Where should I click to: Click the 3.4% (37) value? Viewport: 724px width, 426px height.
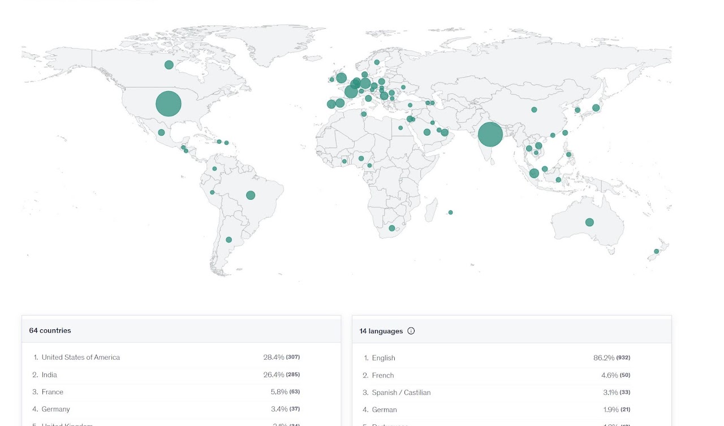(285, 409)
